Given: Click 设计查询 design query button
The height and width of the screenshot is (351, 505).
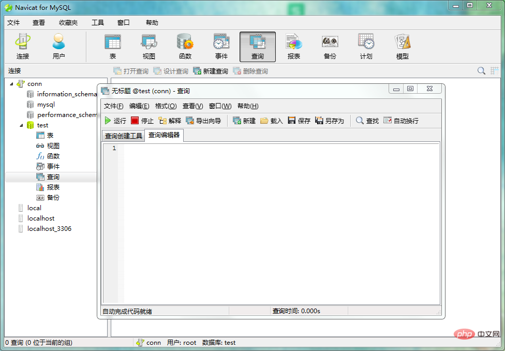Looking at the screenshot, I should [171, 71].
